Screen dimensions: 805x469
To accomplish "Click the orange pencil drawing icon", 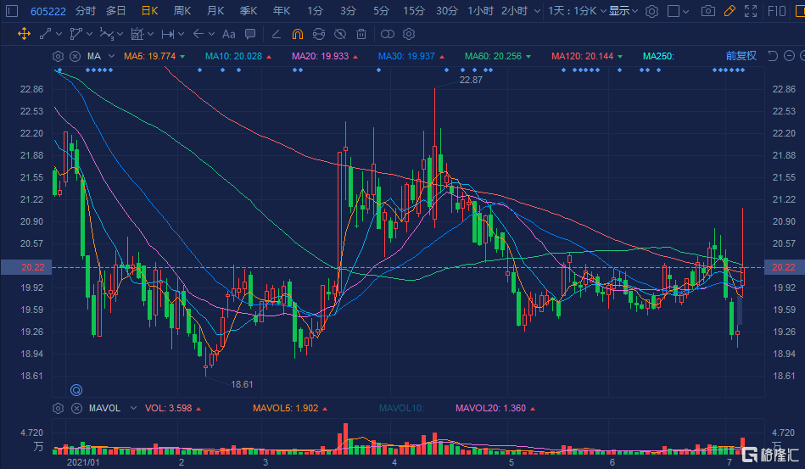I will tap(729, 11).
